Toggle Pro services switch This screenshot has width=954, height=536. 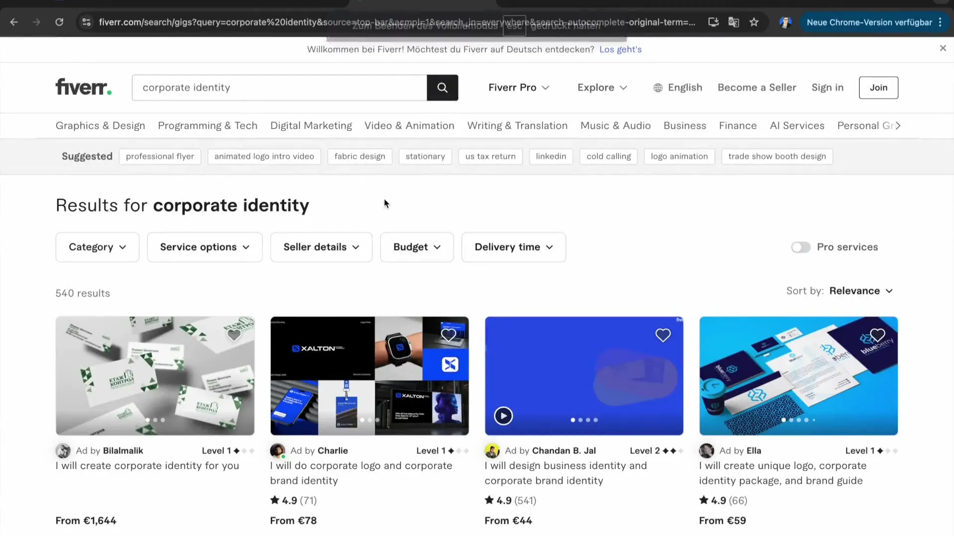(800, 247)
